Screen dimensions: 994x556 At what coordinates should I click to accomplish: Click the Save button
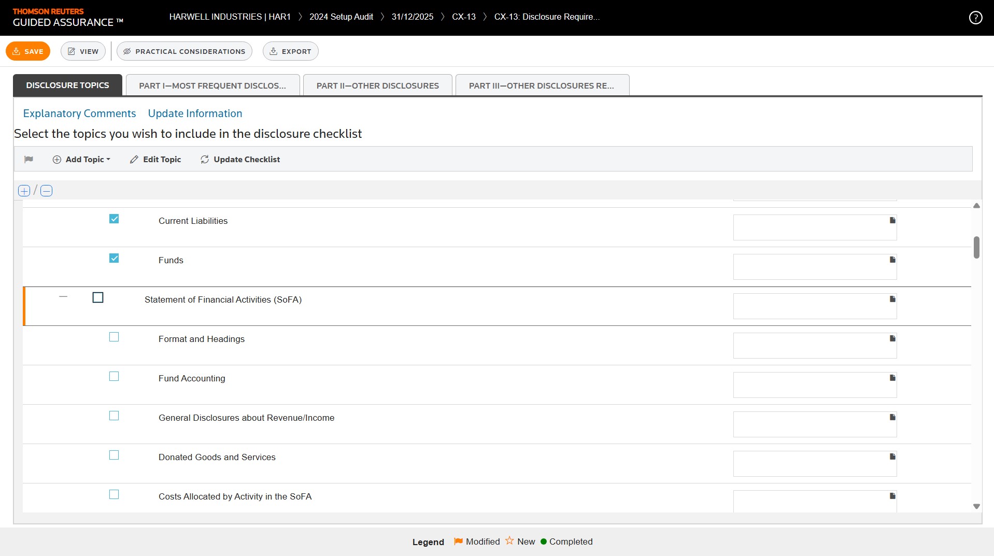click(28, 51)
